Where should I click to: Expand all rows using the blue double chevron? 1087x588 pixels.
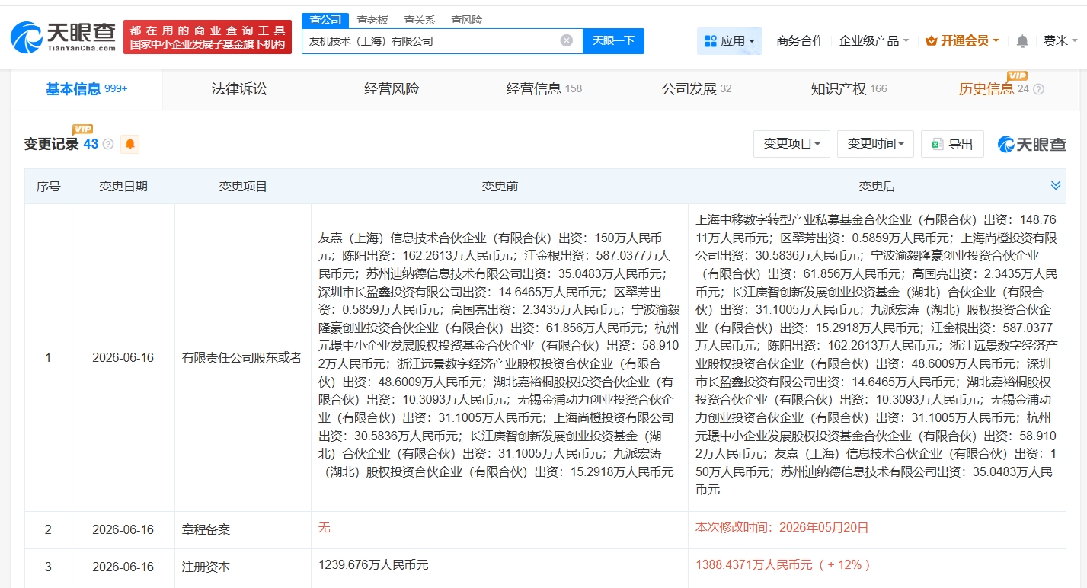point(1056,185)
